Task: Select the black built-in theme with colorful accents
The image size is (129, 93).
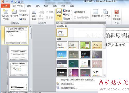Action: 85,54
